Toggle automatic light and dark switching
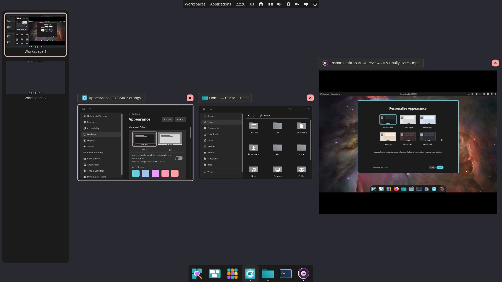Image resolution: width=502 pixels, height=282 pixels. pyautogui.click(x=179, y=158)
